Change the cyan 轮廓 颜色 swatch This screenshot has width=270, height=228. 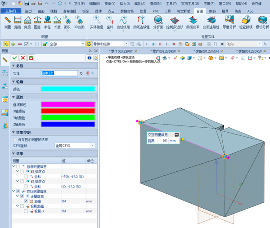coord(68,89)
